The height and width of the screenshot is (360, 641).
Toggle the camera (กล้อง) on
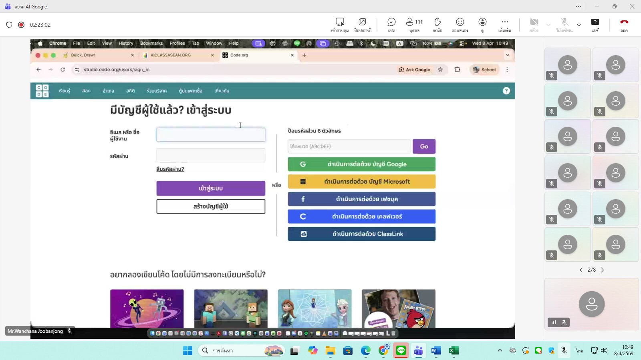(534, 24)
